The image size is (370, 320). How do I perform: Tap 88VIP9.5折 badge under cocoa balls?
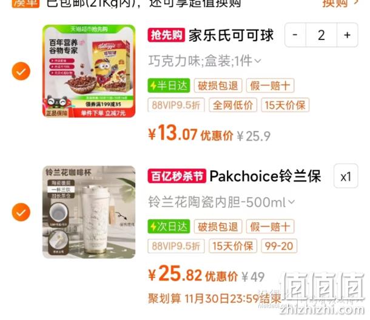pos(176,105)
